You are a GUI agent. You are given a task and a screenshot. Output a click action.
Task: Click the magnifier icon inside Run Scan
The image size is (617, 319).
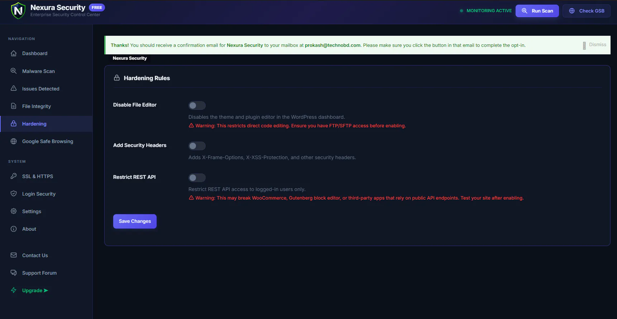pyautogui.click(x=525, y=11)
